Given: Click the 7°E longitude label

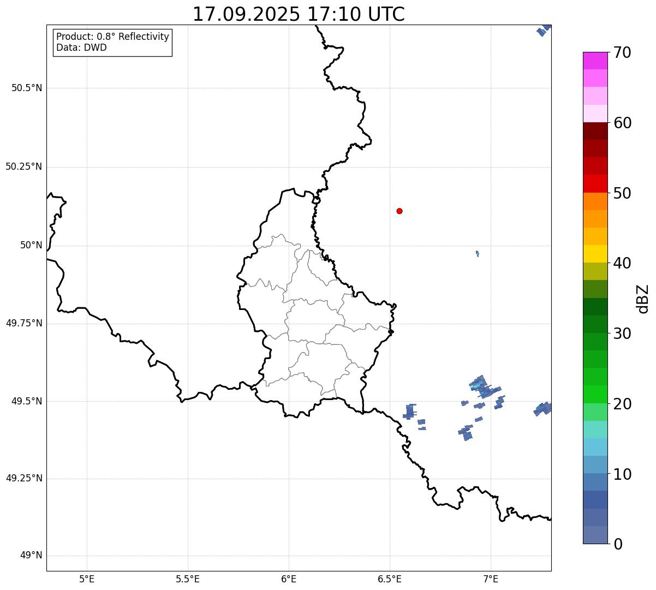Looking at the screenshot, I should click(491, 579).
